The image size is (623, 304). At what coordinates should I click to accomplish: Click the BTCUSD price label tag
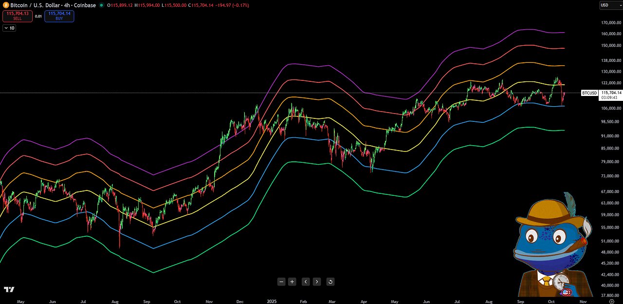click(589, 93)
